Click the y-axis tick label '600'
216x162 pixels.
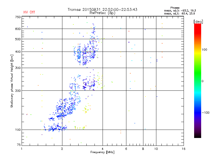click(x=18, y=29)
